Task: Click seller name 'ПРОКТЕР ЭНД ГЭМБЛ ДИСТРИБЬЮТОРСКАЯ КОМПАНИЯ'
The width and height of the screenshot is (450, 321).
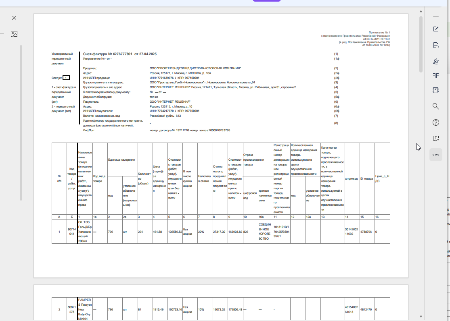Action: [195, 68]
